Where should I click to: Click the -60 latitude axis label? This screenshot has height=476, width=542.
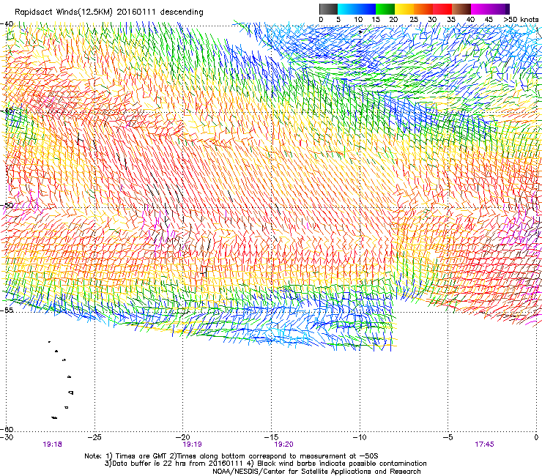(7, 429)
